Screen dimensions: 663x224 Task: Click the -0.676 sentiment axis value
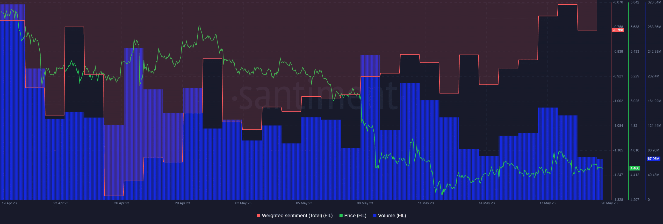(x=618, y=2)
